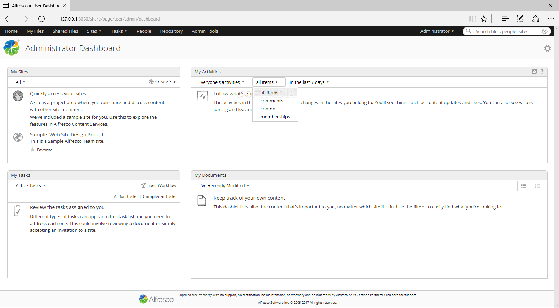559x308 pixels.
Task: Open browser web note pen icon
Action: click(x=520, y=19)
